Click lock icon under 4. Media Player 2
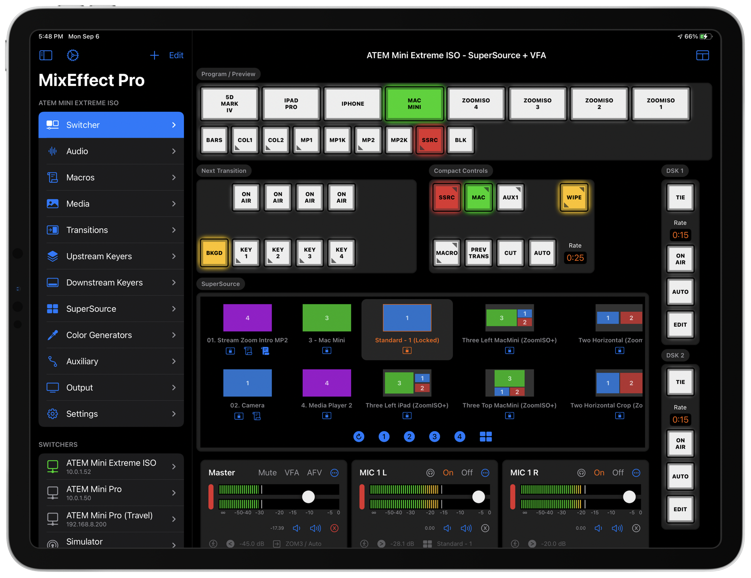Image resolution: width=751 pixels, height=578 pixels. [327, 416]
